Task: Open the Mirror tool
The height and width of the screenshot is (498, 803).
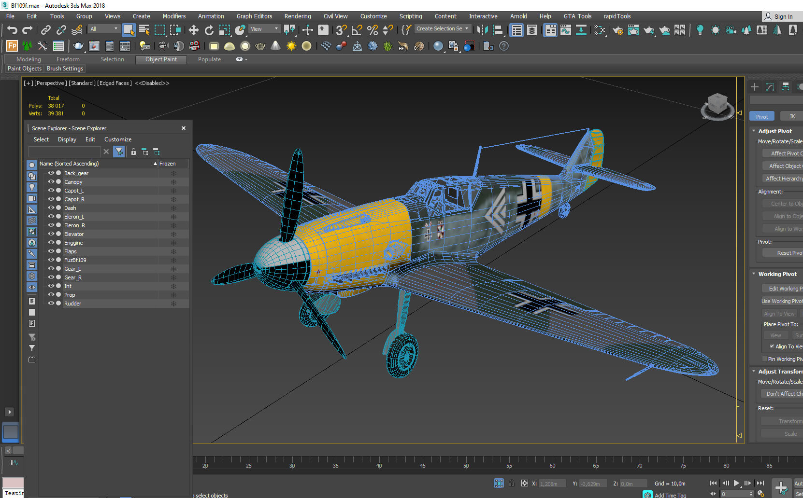Action: click(482, 30)
